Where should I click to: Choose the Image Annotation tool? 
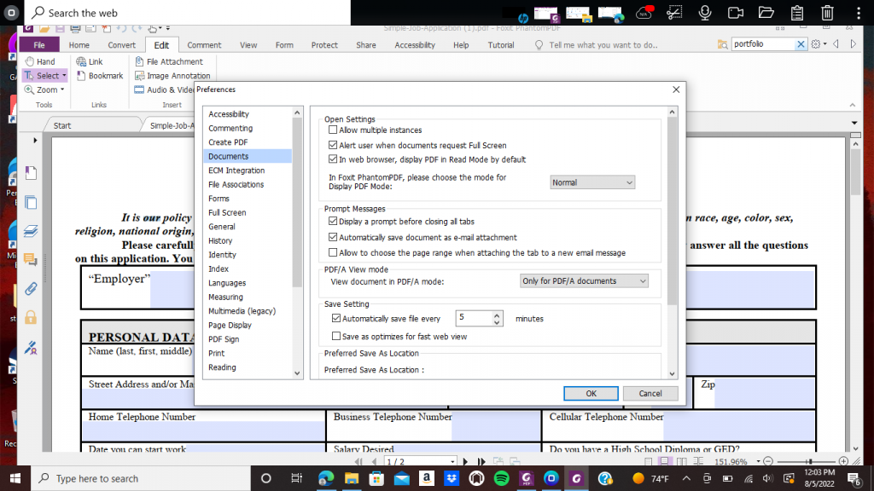coord(172,75)
